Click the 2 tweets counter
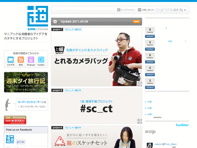The image size is (197, 148). tap(150, 82)
